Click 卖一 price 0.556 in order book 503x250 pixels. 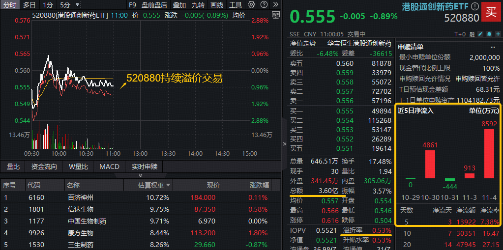point(345,101)
